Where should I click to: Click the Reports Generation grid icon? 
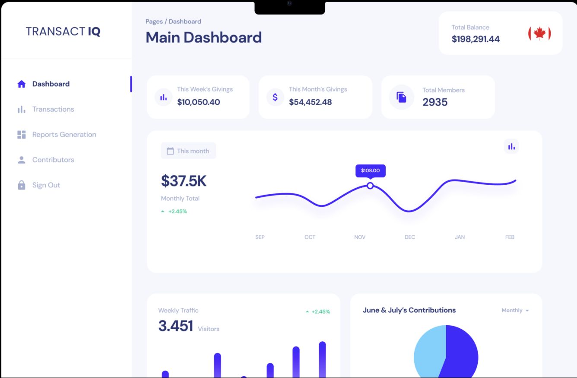(x=22, y=135)
